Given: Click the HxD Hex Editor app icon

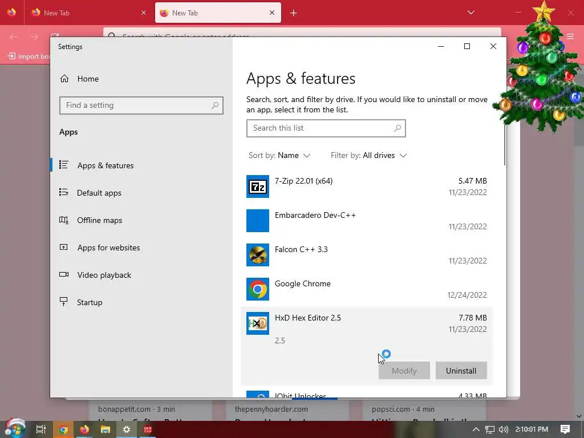Looking at the screenshot, I should point(258,323).
